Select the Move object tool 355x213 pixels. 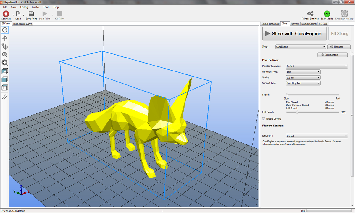(5, 46)
